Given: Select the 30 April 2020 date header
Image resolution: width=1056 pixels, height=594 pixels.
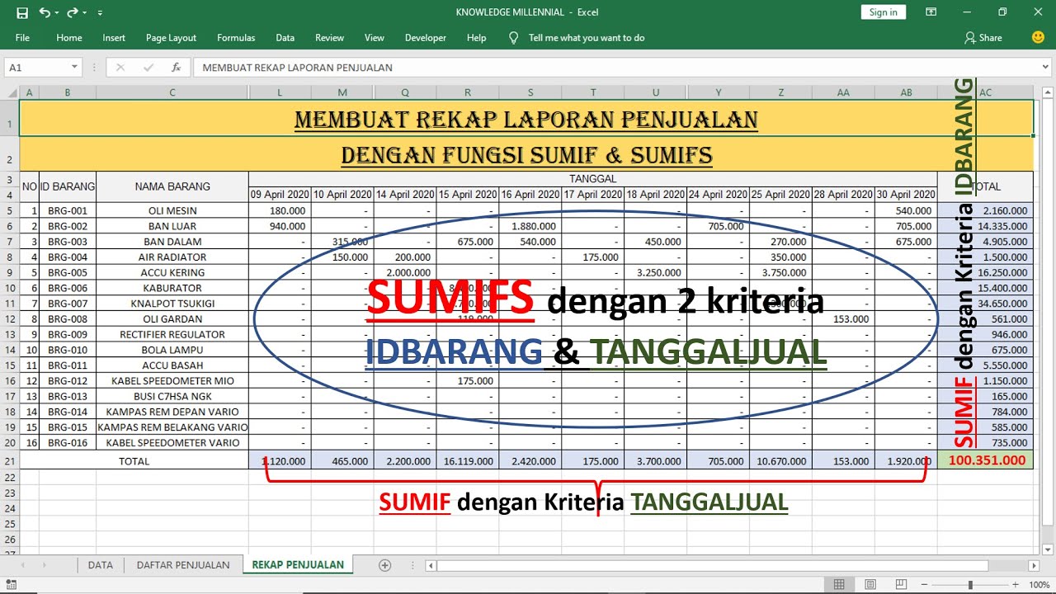Looking at the screenshot, I should tap(906, 195).
